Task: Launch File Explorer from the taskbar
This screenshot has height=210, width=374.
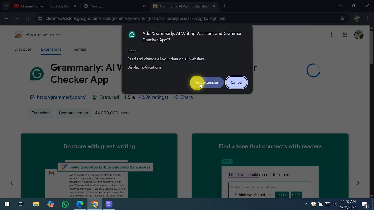Action: tap(36, 204)
